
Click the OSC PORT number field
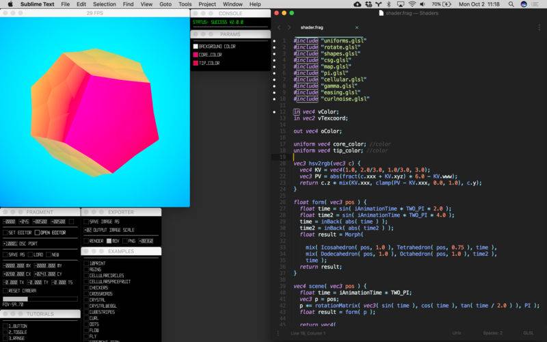pyautogui.click(x=10, y=244)
